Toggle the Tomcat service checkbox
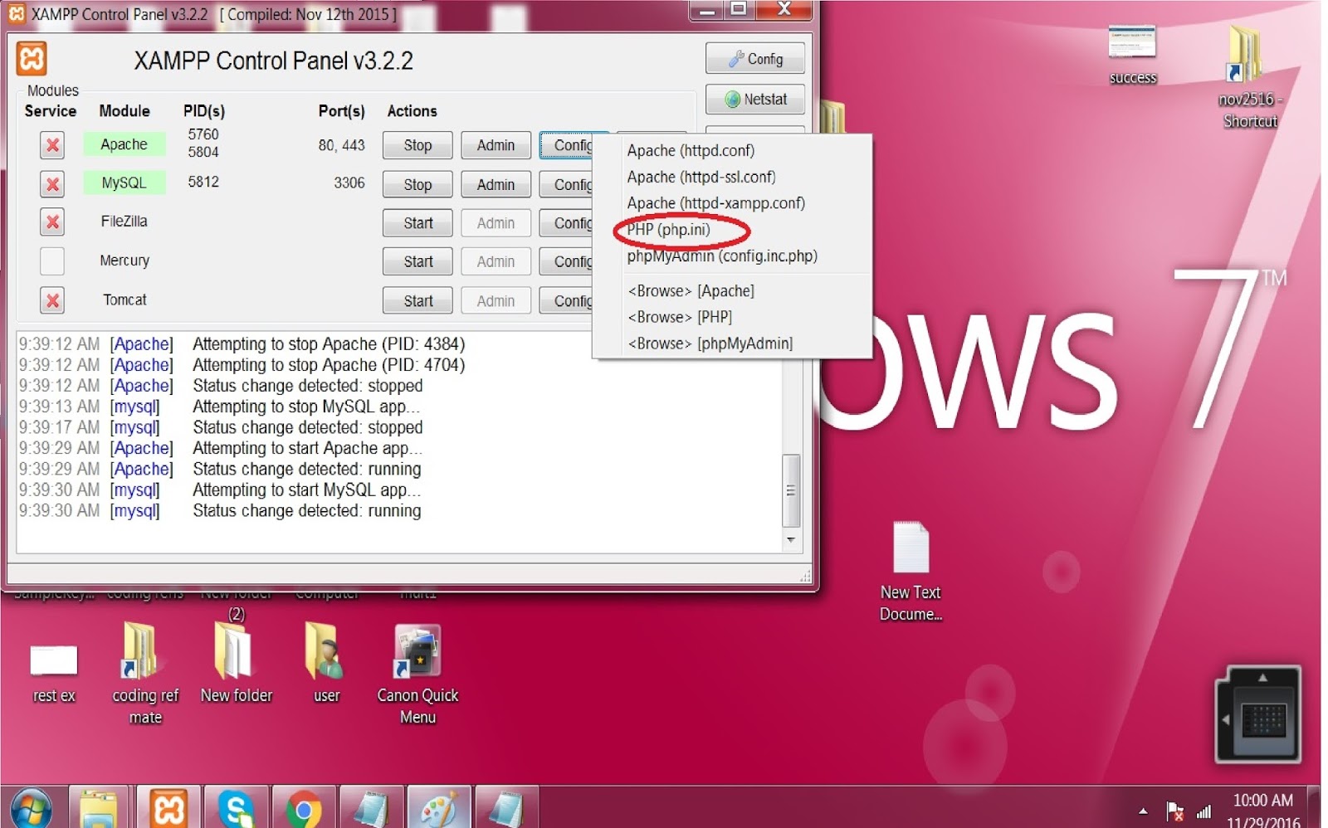Image resolution: width=1328 pixels, height=828 pixels. [x=52, y=300]
